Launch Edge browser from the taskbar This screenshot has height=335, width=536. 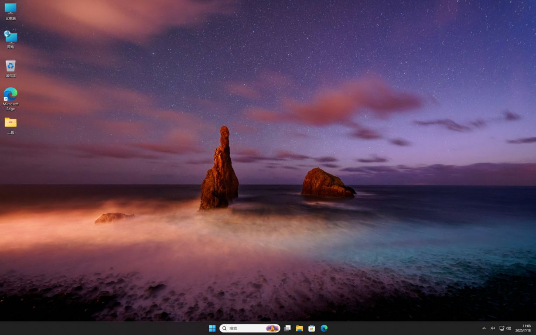324,328
